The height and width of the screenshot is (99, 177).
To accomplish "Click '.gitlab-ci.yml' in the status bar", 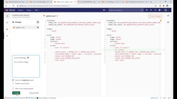I will click(x=154, y=98).
